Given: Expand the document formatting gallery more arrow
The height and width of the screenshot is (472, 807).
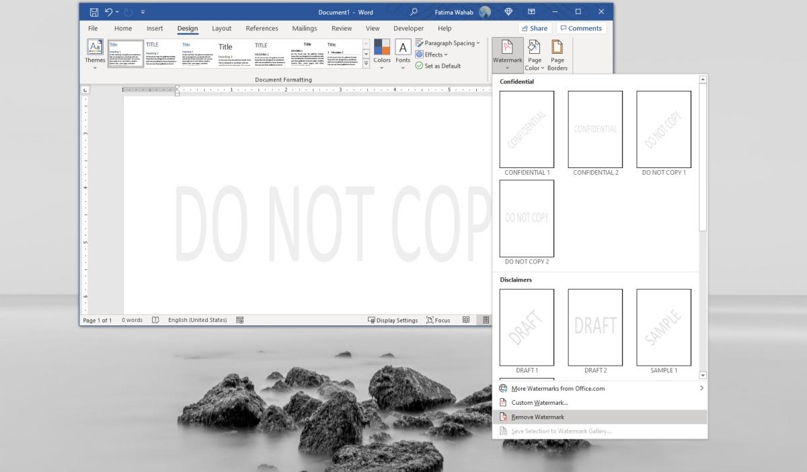Looking at the screenshot, I should pyautogui.click(x=366, y=64).
